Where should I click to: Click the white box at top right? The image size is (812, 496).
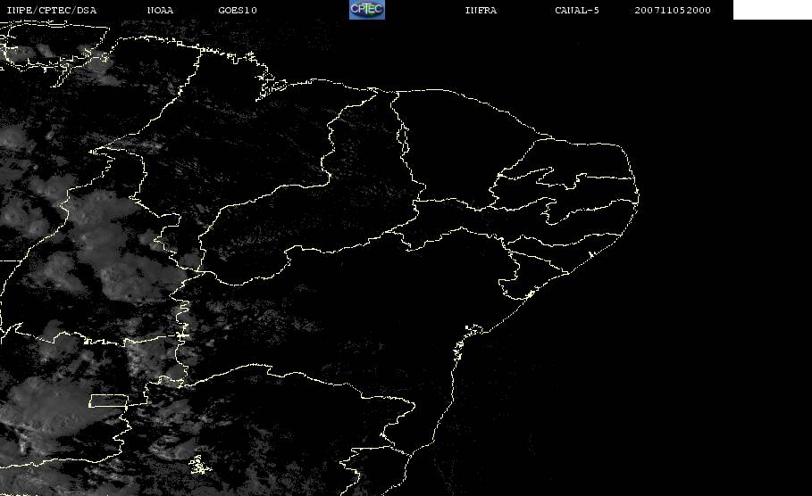click(772, 10)
